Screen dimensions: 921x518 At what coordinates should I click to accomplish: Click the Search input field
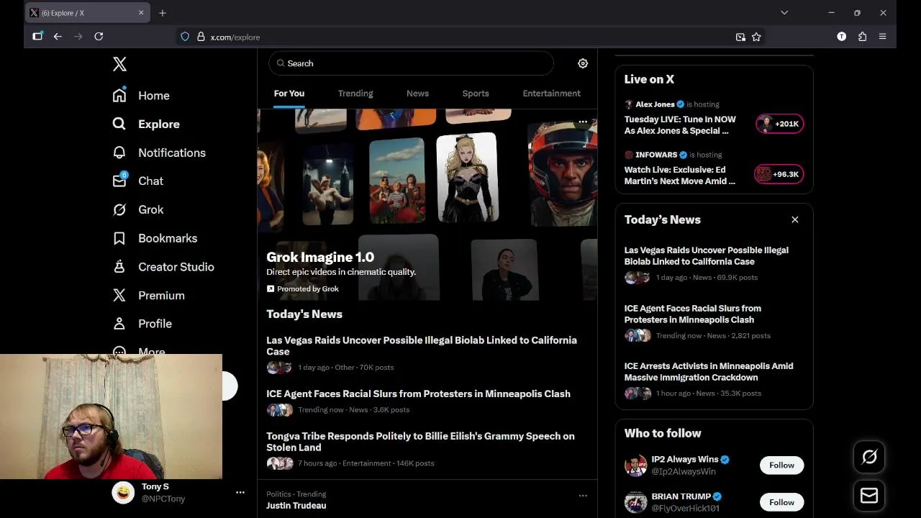[411, 63]
